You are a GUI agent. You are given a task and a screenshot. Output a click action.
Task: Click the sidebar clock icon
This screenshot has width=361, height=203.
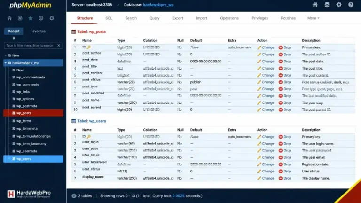pyautogui.click(x=41, y=18)
